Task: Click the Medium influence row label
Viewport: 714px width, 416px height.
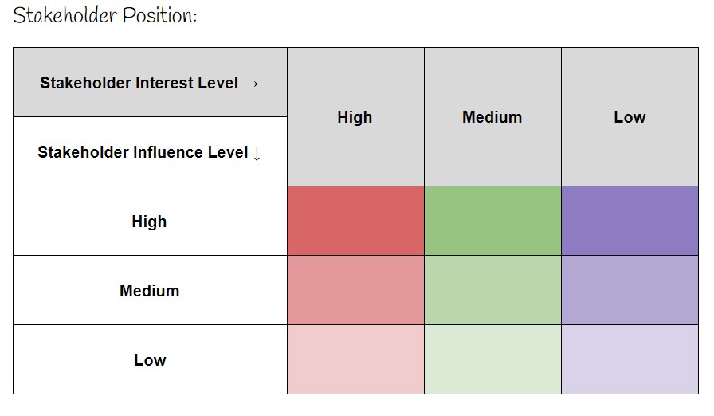Action: (149, 291)
